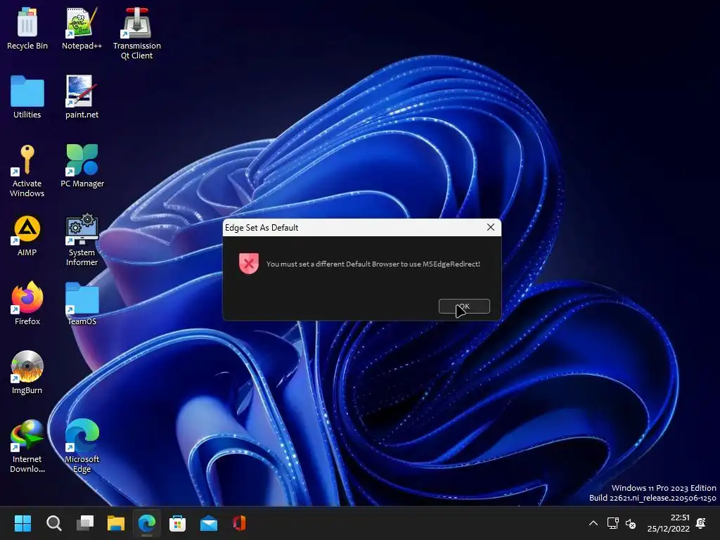Screen dimensions: 720x540
Task: Show hidden system tray icons
Action: coord(593,523)
